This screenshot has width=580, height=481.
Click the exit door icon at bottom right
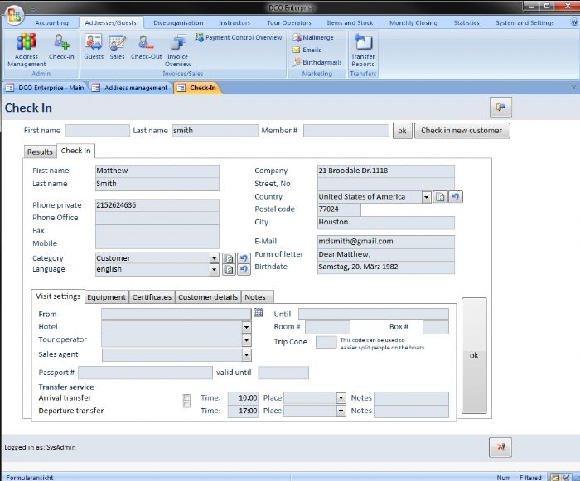[500, 447]
